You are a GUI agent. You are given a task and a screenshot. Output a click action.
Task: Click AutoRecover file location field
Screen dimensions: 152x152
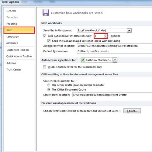pos(115,46)
